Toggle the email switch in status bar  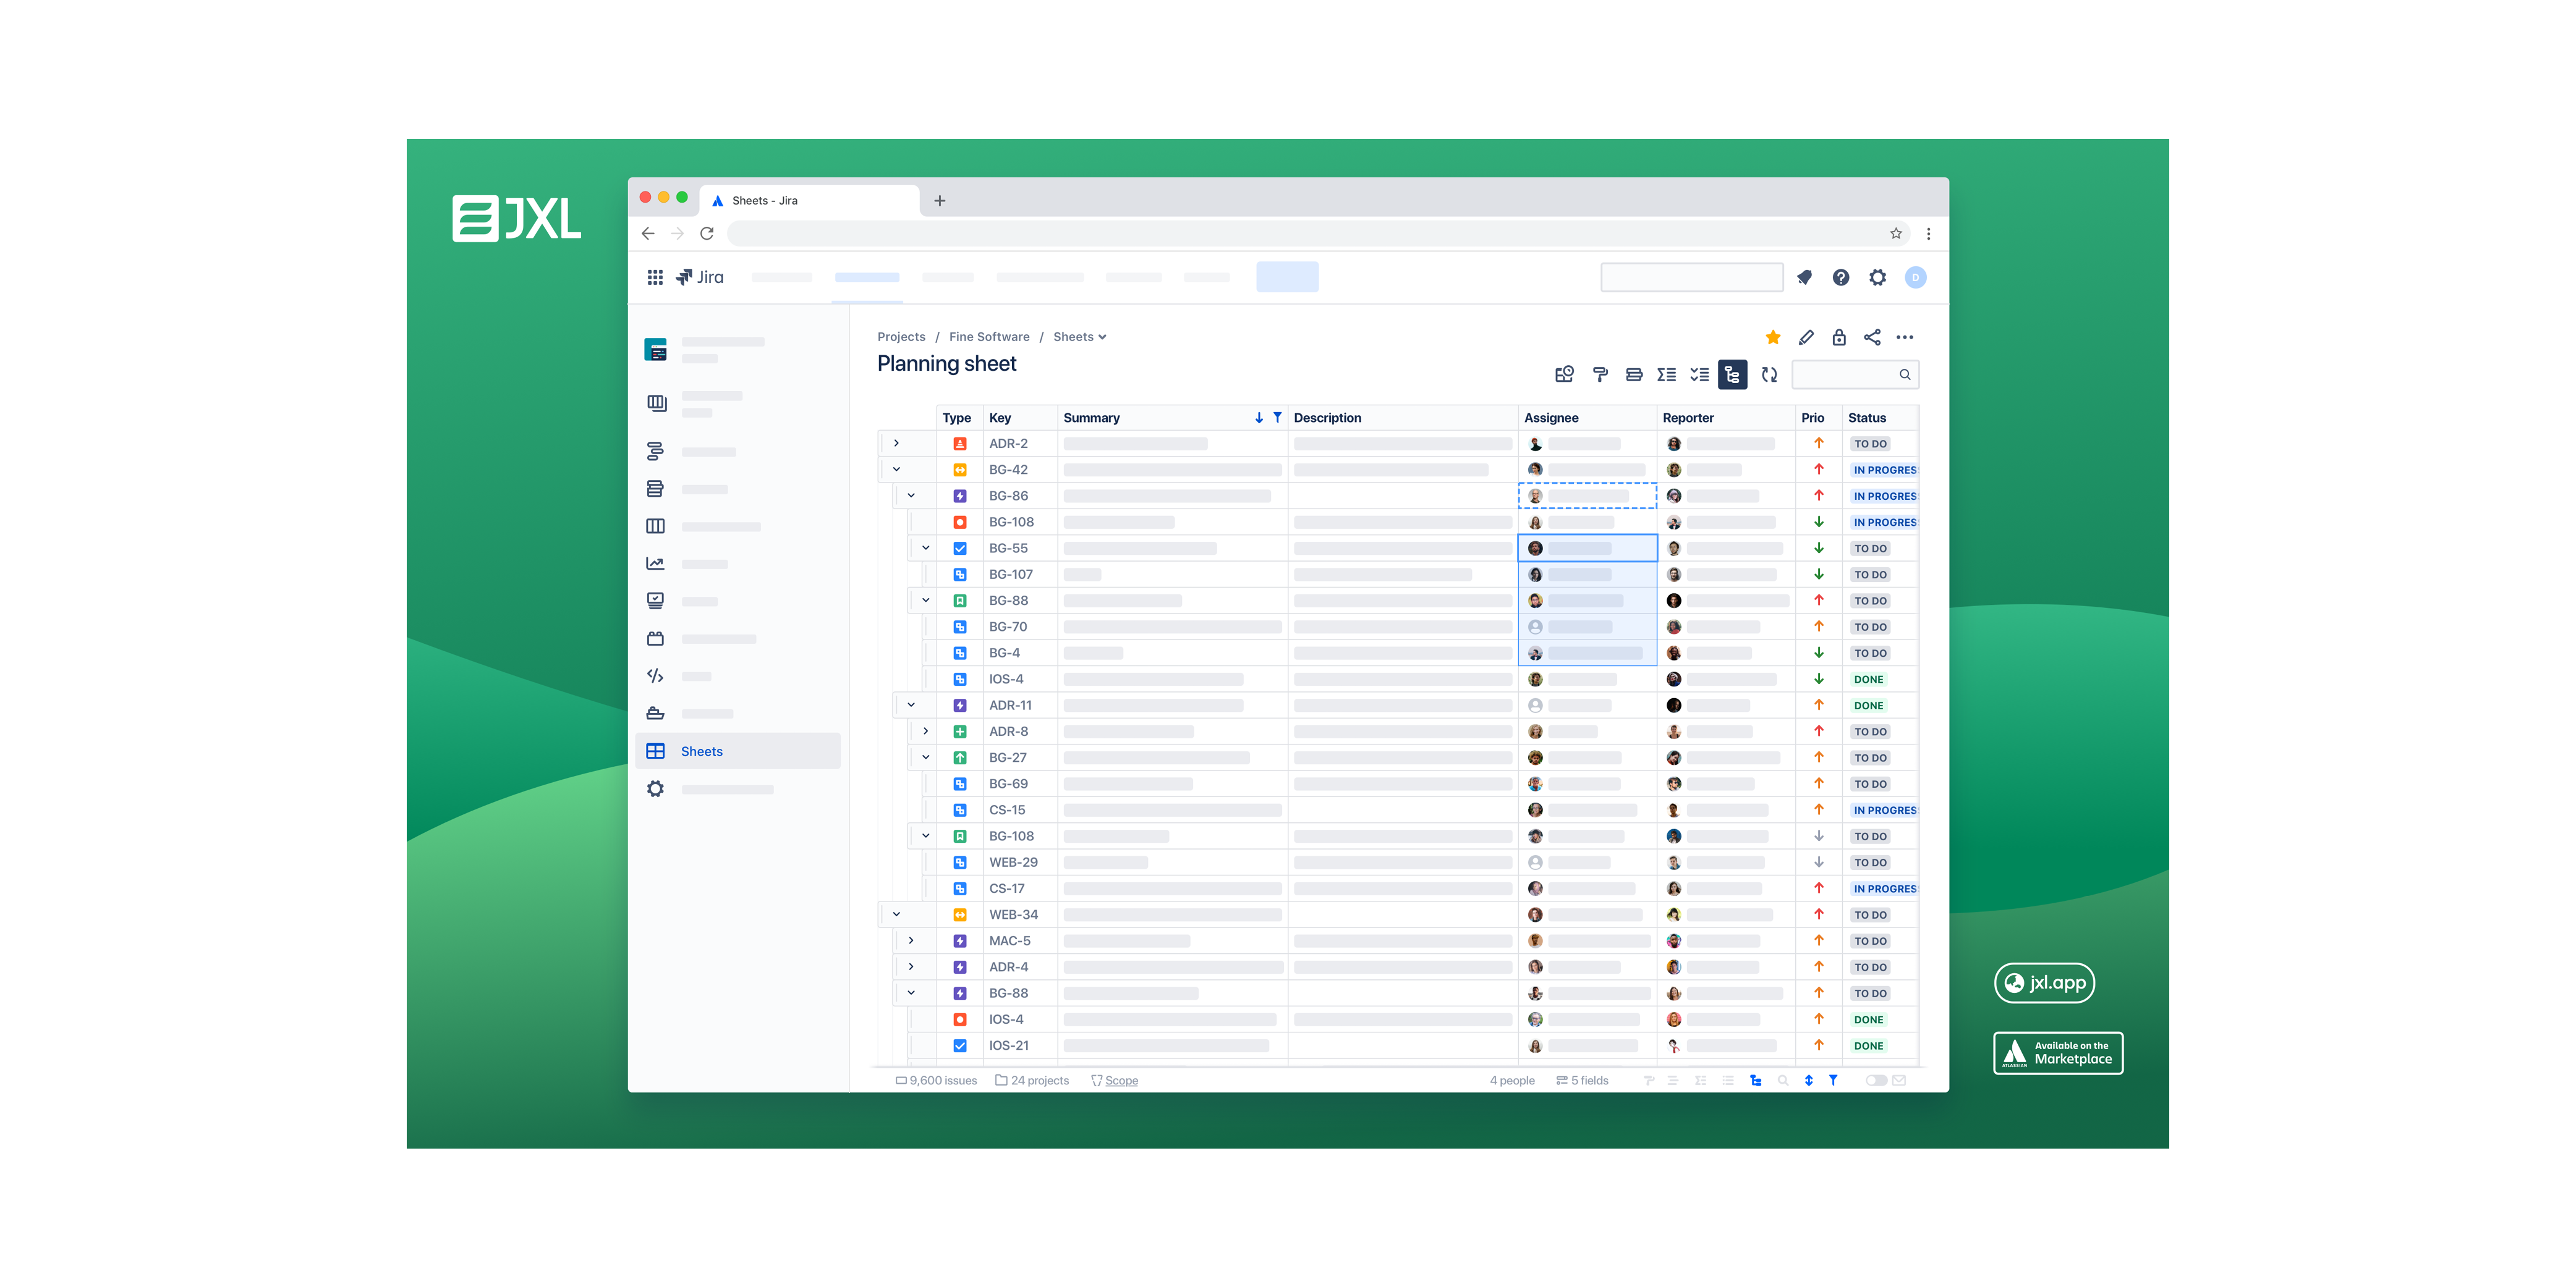(1876, 1080)
